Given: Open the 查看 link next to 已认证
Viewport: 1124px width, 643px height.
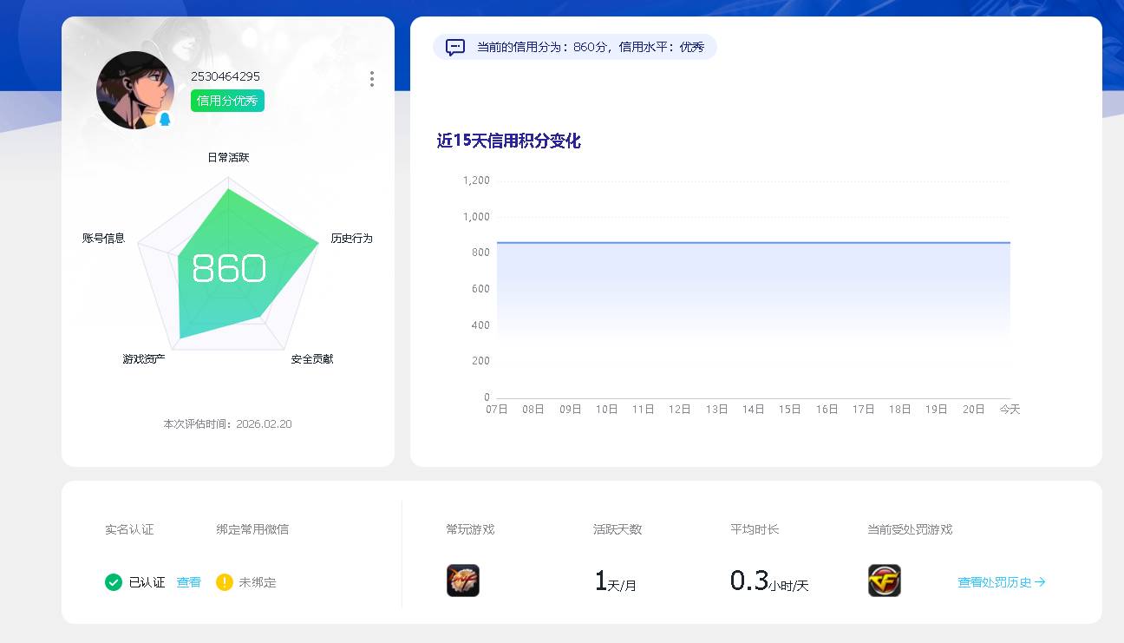Looking at the screenshot, I should 188,582.
